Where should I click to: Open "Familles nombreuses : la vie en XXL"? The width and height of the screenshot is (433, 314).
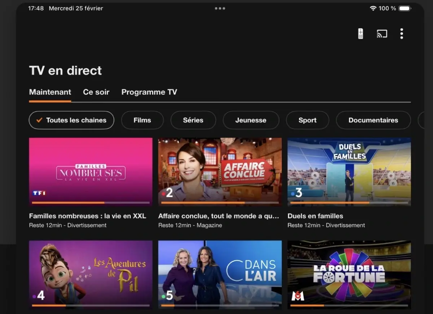[91, 171]
